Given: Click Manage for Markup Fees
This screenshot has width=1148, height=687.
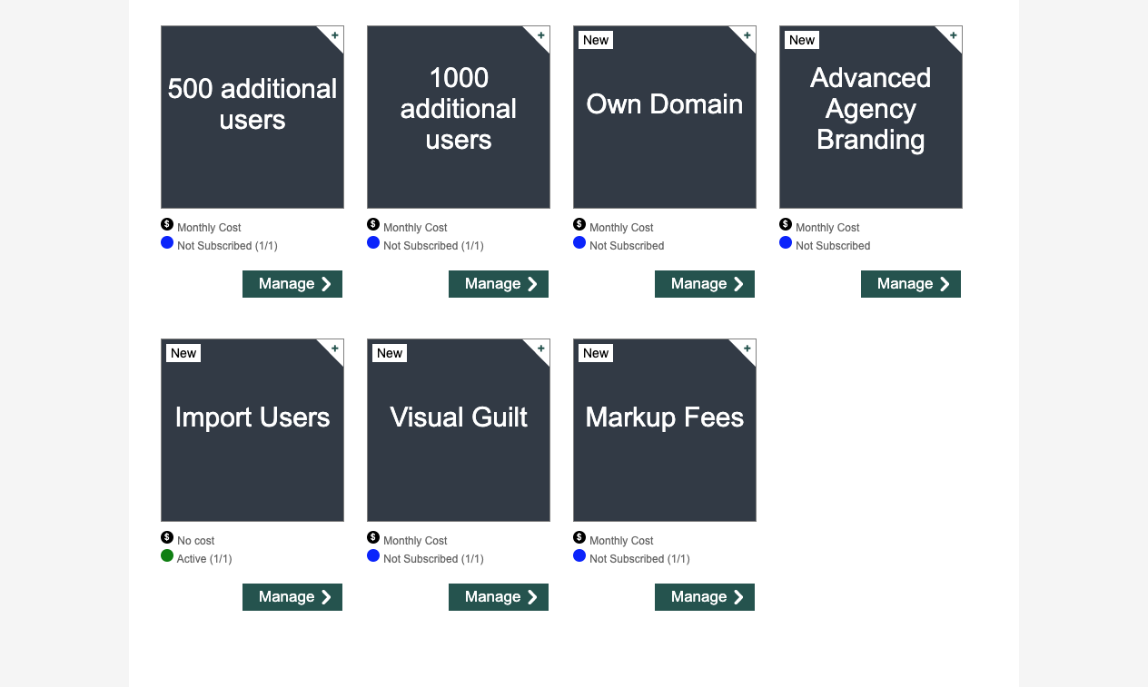Looking at the screenshot, I should 705,597.
